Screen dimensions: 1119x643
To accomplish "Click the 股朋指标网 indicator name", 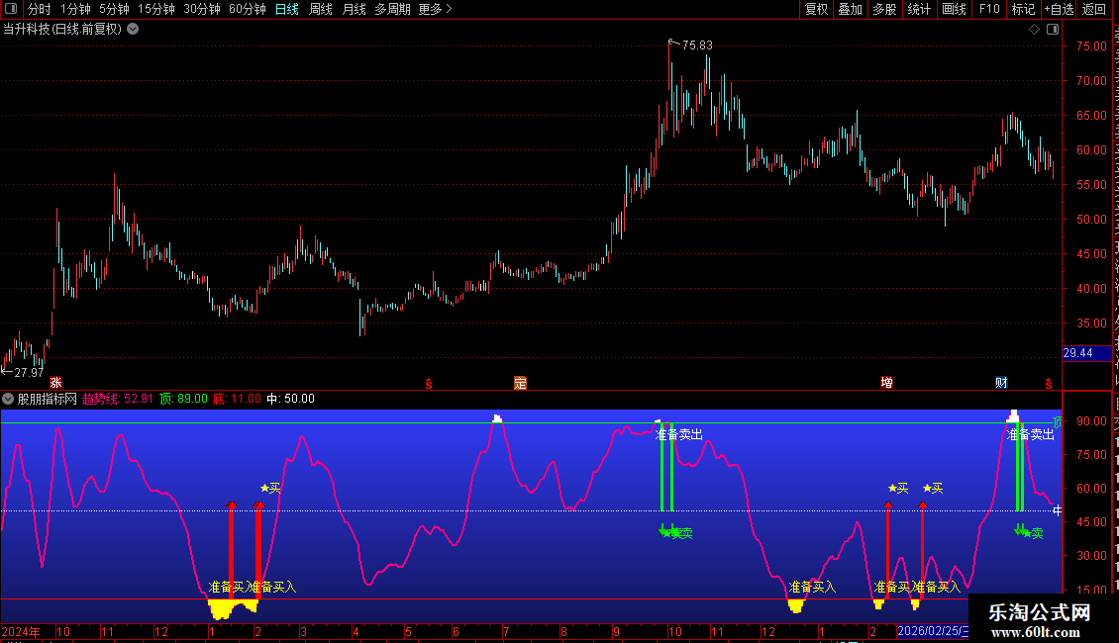I will (47, 399).
